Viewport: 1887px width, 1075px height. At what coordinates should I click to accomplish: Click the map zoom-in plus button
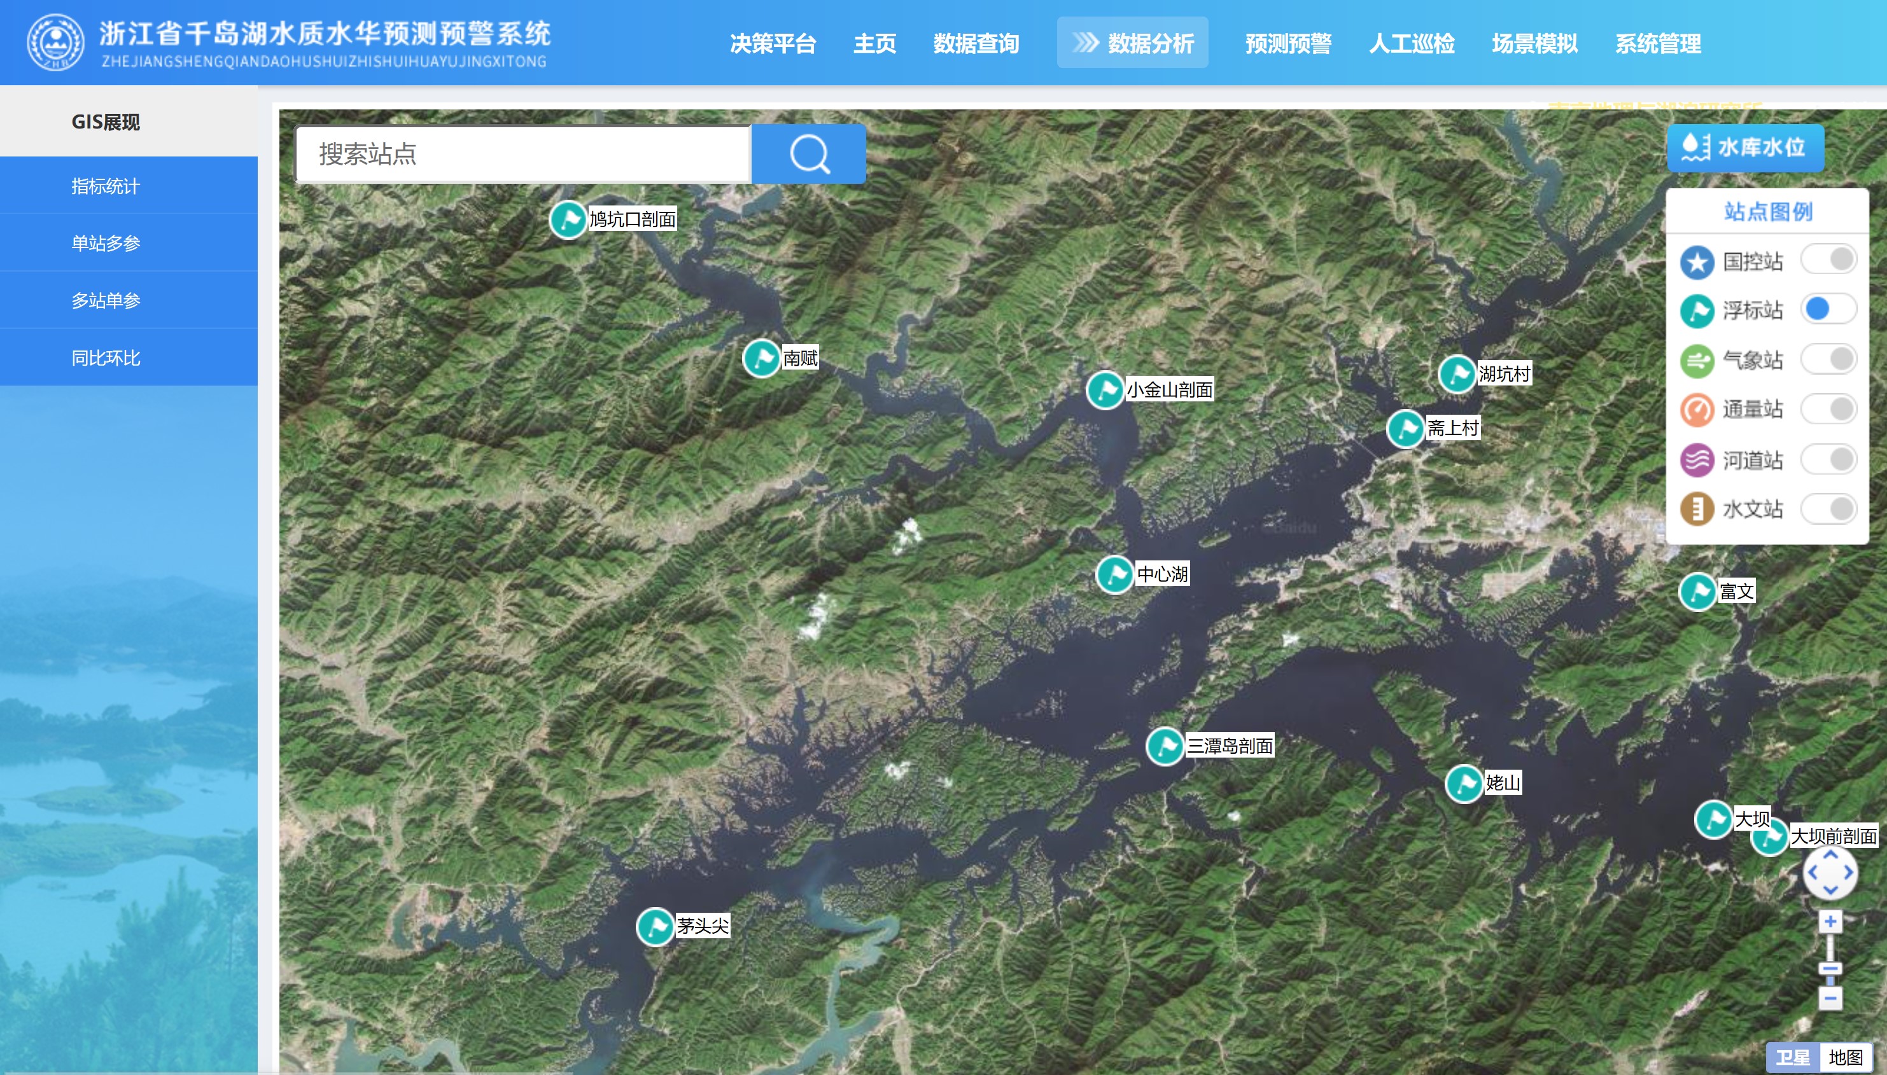(x=1830, y=922)
